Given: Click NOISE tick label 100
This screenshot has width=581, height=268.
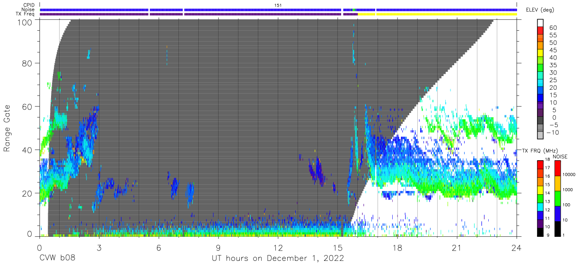Looking at the screenshot, I should (567, 205).
